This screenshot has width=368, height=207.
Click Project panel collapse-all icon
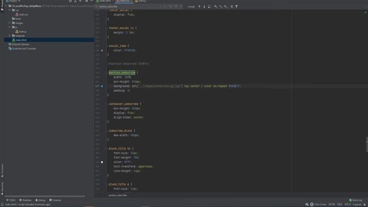80,1
